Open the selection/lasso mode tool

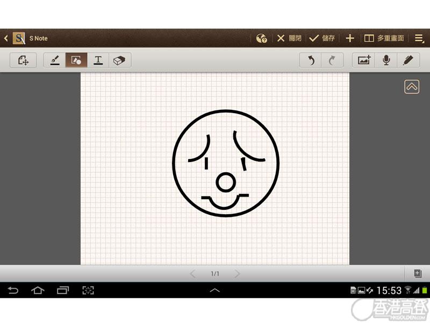(23, 60)
